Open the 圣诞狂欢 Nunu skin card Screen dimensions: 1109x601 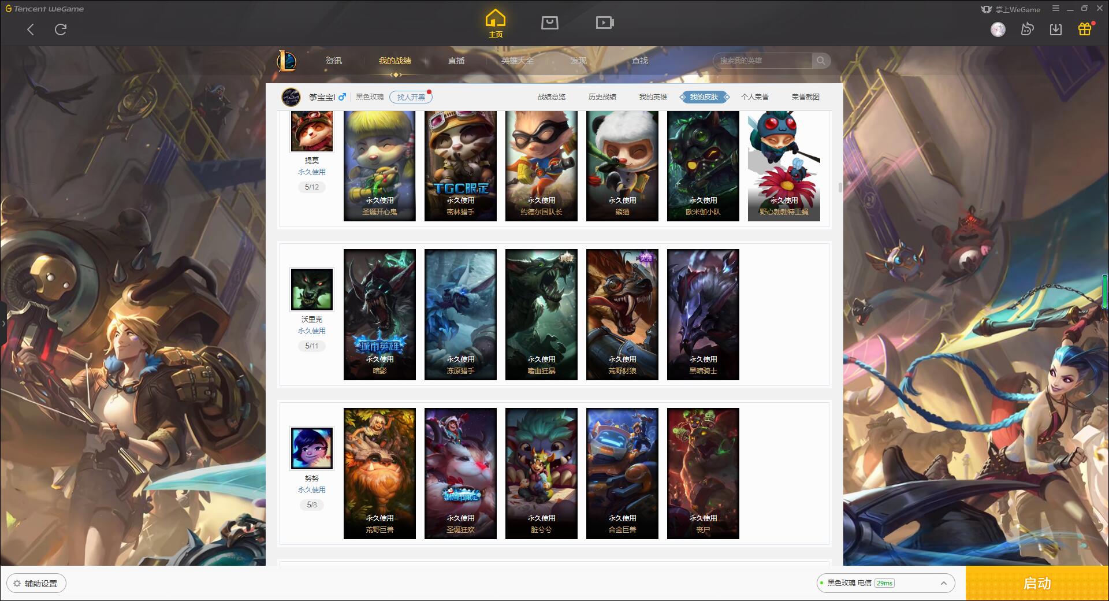pyautogui.click(x=460, y=473)
